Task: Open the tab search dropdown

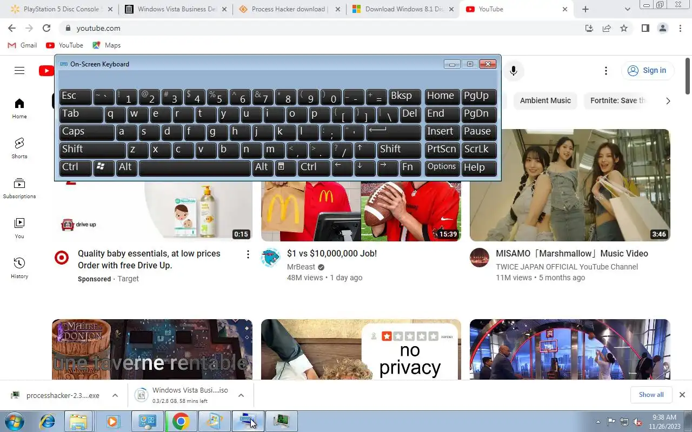Action: 627,9
